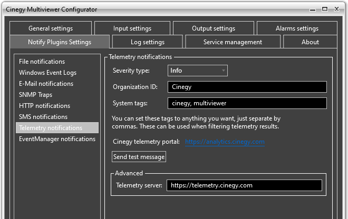
Task: Edit the Telemetry server address field
Action: [x=244, y=185]
